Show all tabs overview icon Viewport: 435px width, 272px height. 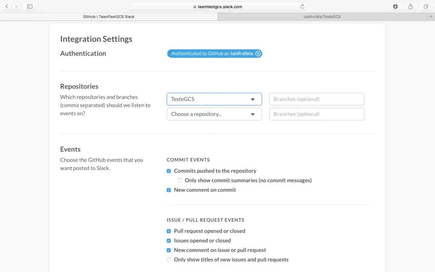(425, 6)
